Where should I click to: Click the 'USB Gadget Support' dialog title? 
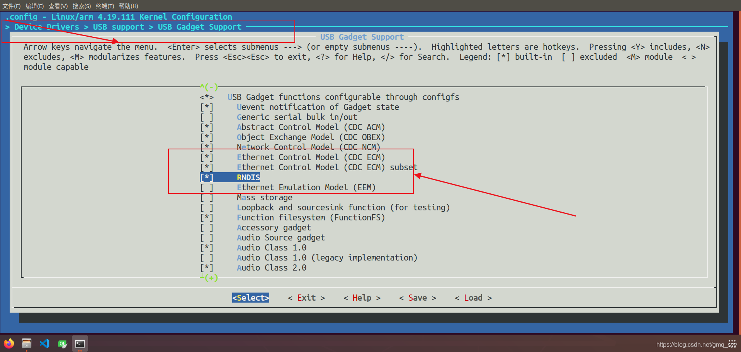pos(362,37)
